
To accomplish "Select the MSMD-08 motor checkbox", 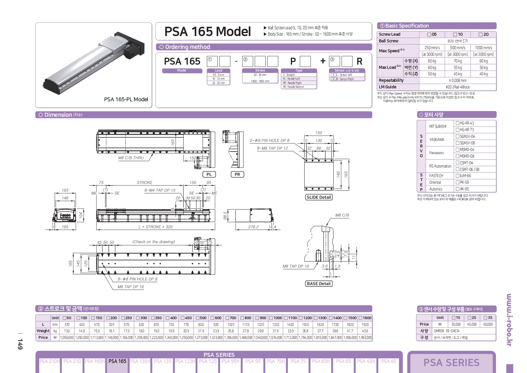I will [457, 156].
